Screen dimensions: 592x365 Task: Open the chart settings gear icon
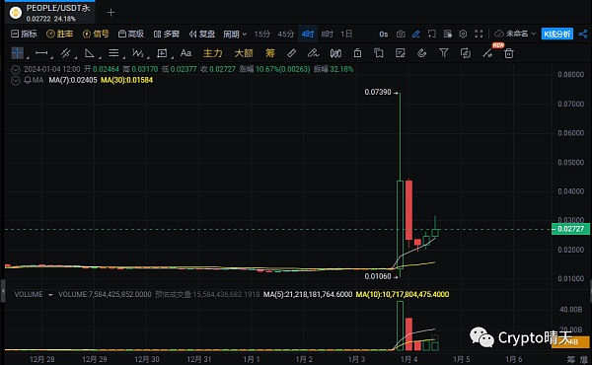(x=463, y=34)
